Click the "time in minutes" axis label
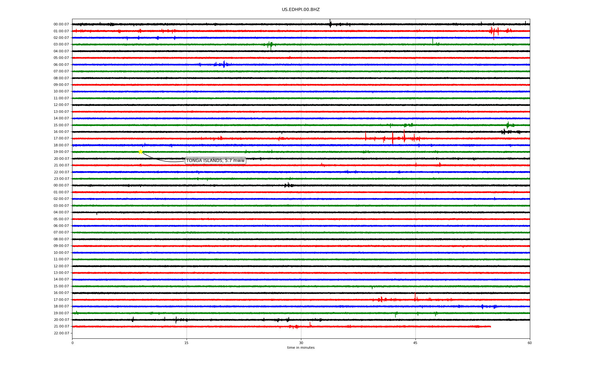602x376 pixels. coord(300,348)
